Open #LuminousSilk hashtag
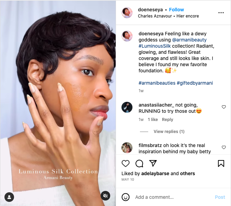231x206 pixels. pyautogui.click(x=155, y=46)
